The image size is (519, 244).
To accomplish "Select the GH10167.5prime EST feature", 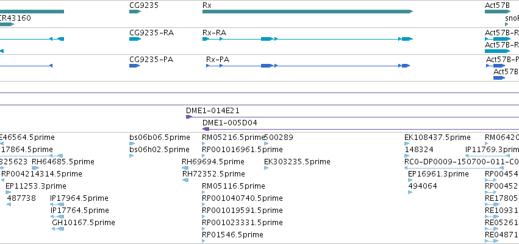I will pos(58,229).
